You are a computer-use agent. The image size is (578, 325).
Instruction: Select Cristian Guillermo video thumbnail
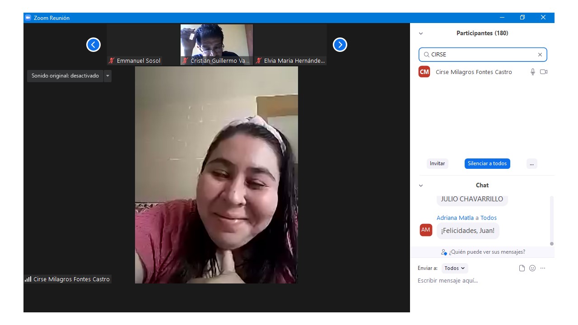pyautogui.click(x=217, y=45)
